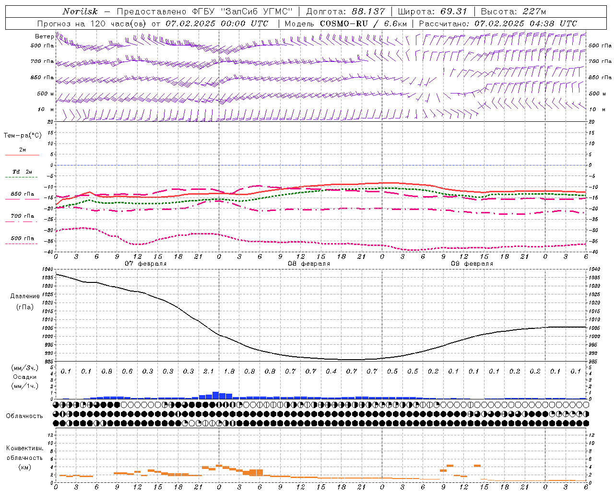Click the 'Тем-ра(°C)' temperature panel label
This screenshot has height=491, width=614.
[x=23, y=136]
